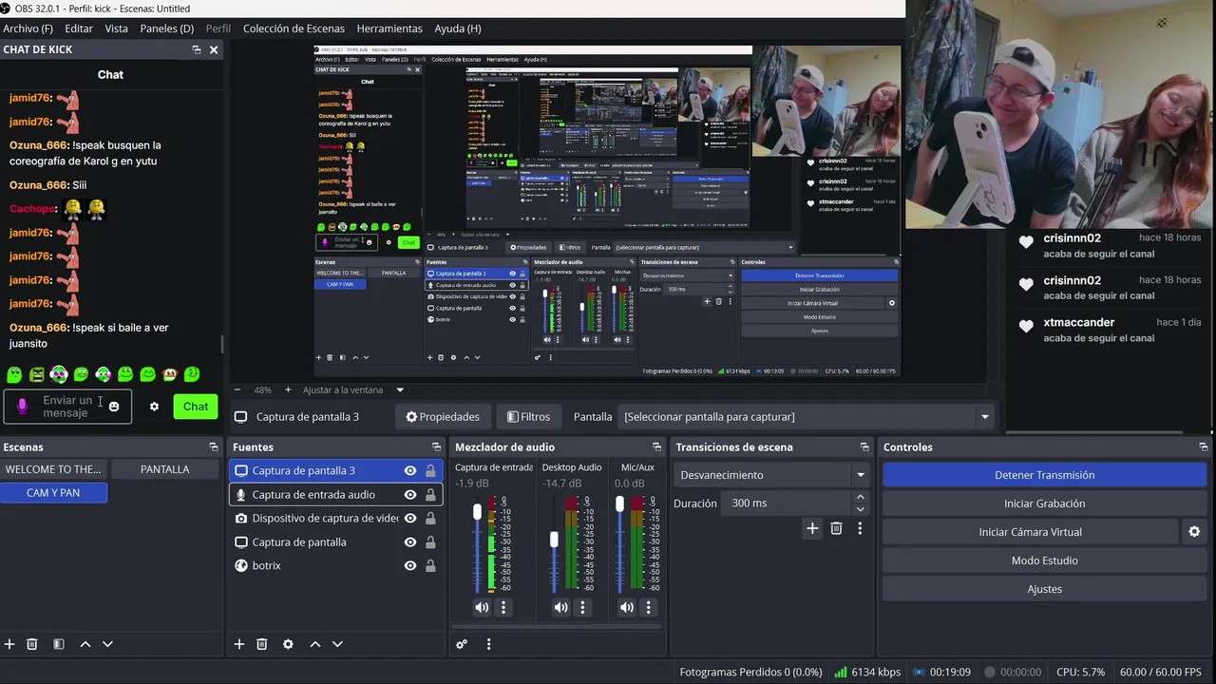Screen dimensions: 1216x684
Task: Add a new scene with the plus icon
Action: pyautogui.click(x=9, y=644)
